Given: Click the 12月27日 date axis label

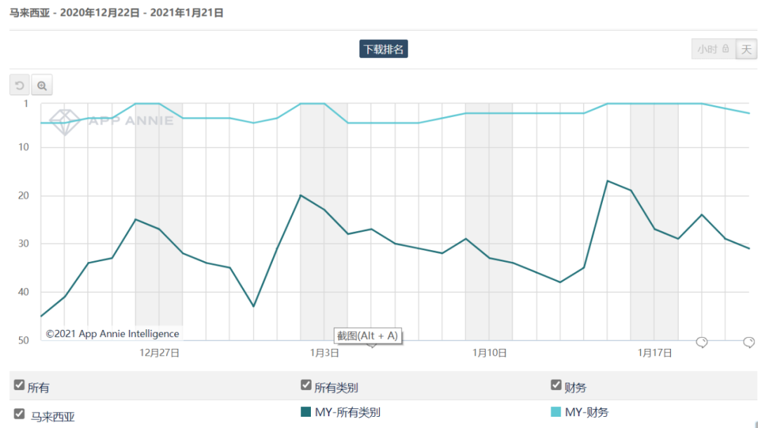Looking at the screenshot, I should (159, 353).
